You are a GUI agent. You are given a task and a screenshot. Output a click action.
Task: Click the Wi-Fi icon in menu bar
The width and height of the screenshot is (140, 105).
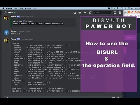coord(129,8)
